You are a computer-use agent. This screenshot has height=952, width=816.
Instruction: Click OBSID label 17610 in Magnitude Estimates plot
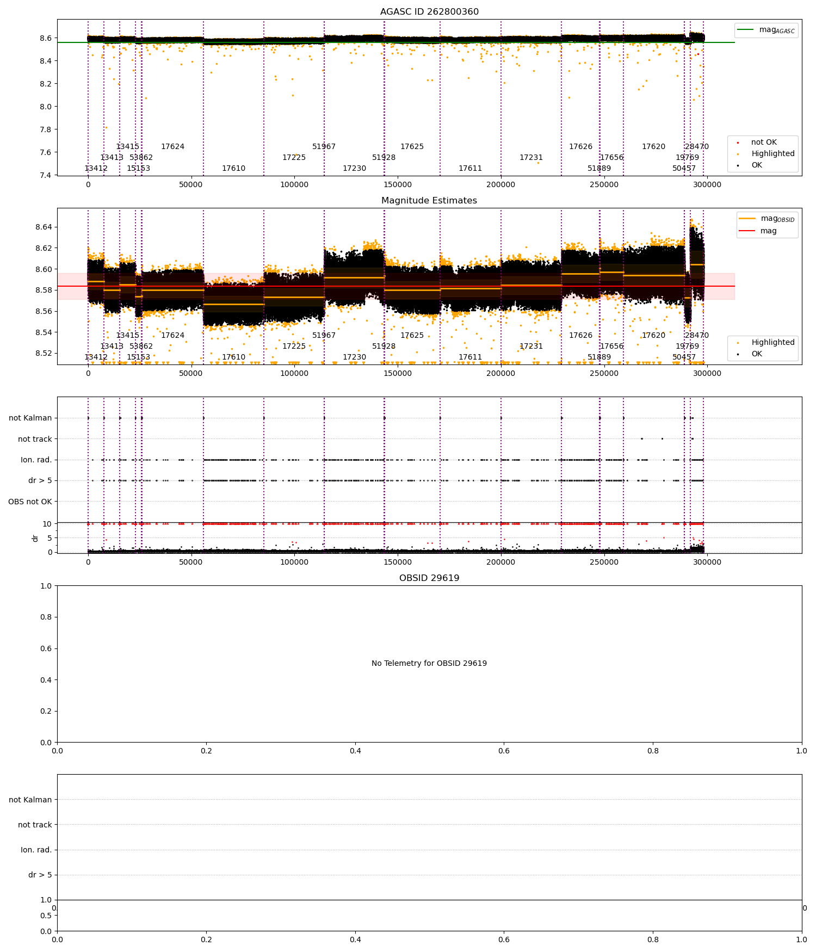pyautogui.click(x=233, y=357)
